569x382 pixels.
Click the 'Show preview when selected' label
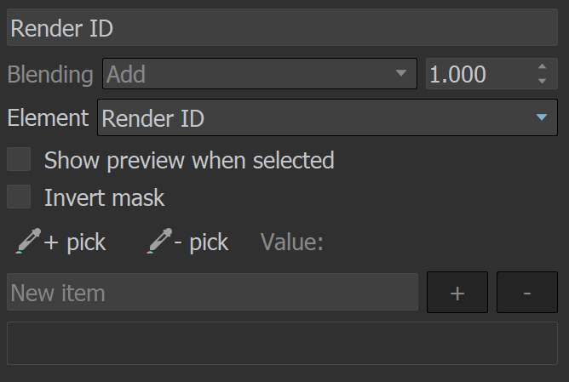point(189,160)
